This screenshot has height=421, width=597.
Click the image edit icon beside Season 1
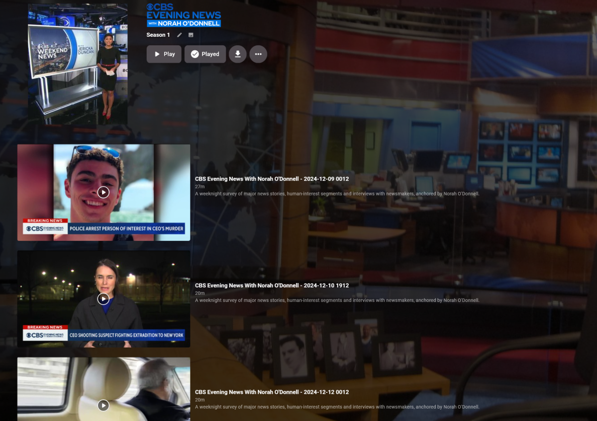[x=191, y=35]
